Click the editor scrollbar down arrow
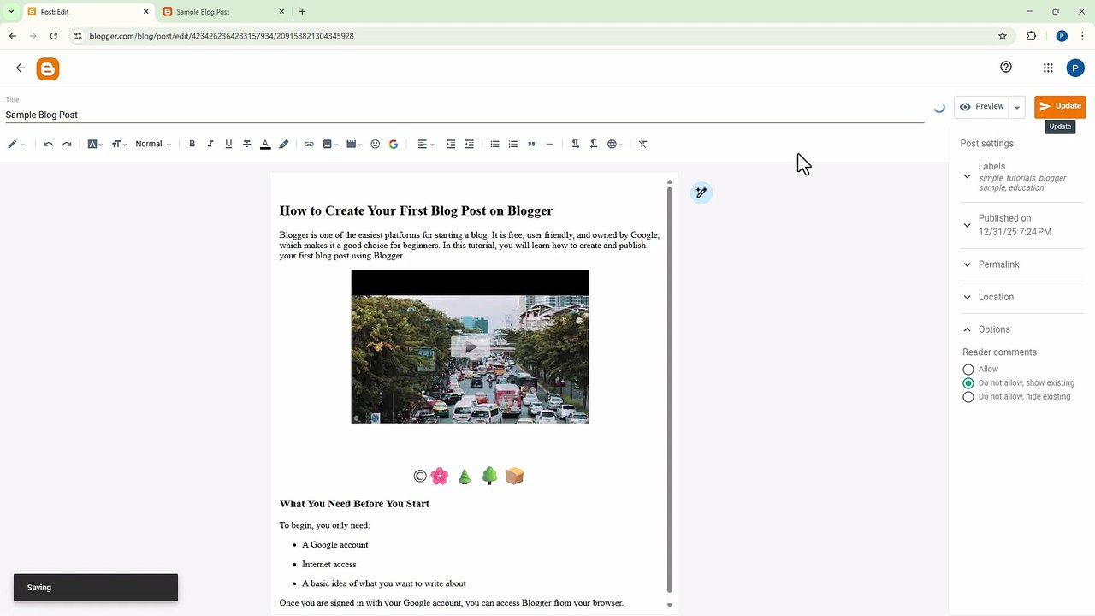This screenshot has height=616, width=1095. (670, 605)
